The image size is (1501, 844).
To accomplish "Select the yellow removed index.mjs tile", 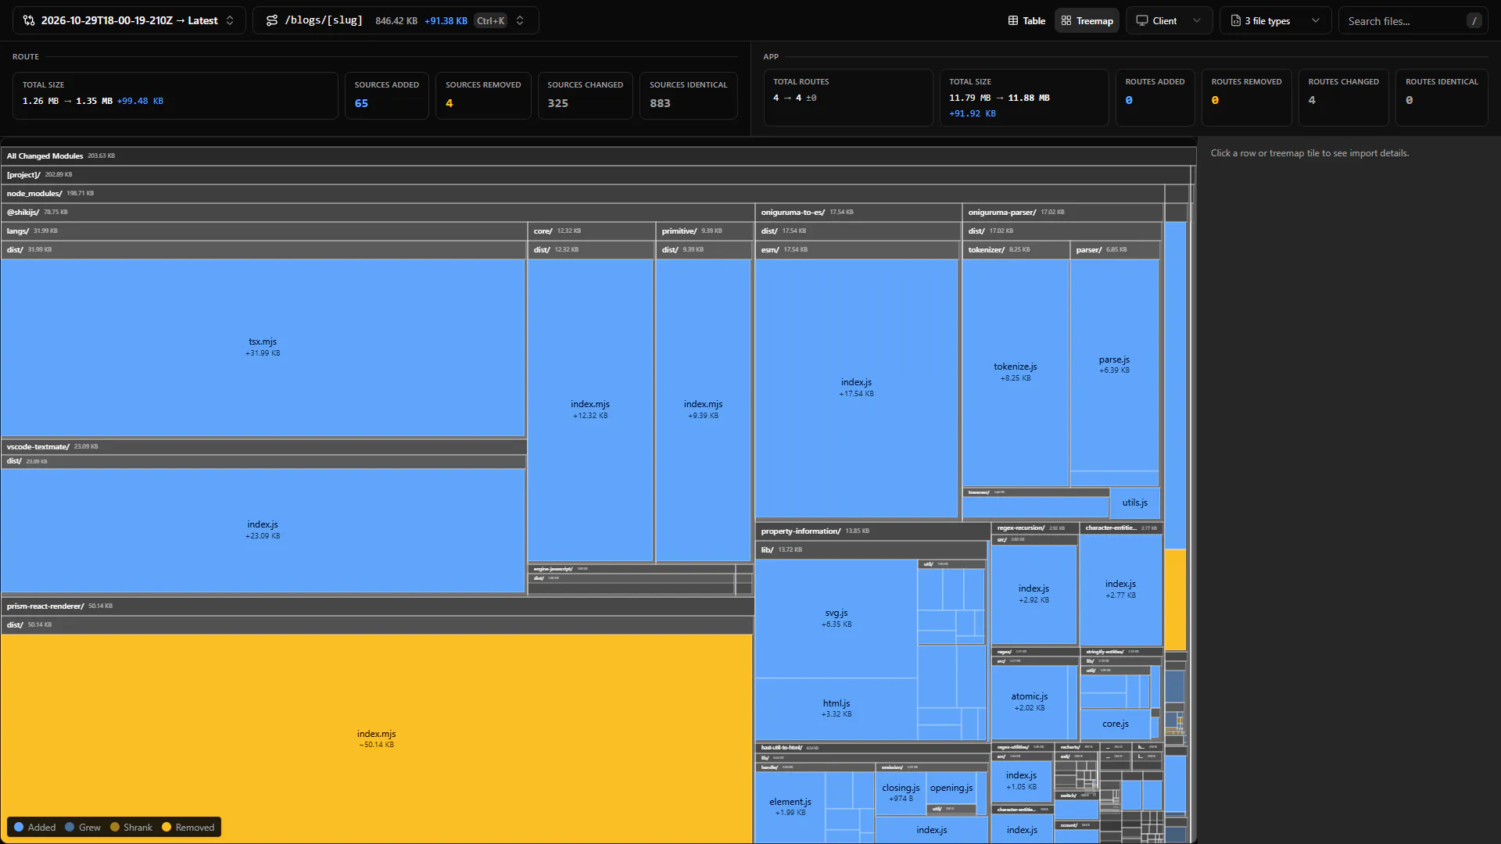I will coord(377,738).
